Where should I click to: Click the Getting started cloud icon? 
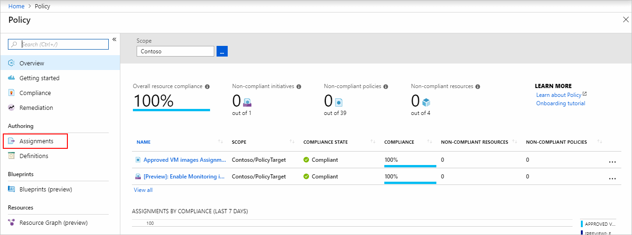[x=12, y=78]
